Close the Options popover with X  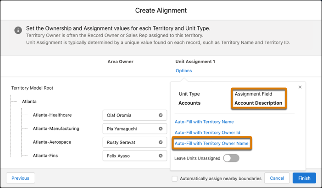(300, 87)
